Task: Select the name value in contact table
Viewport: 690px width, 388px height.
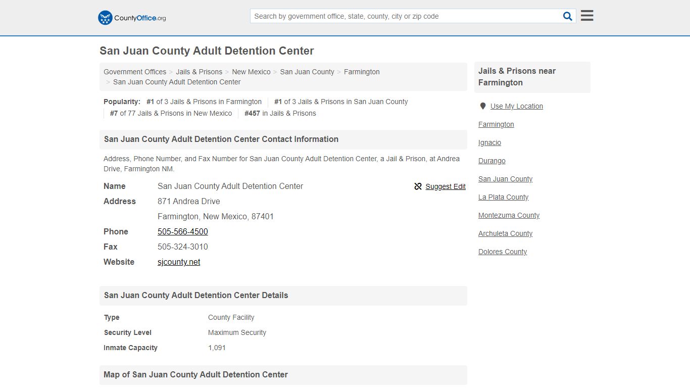Action: [x=230, y=186]
